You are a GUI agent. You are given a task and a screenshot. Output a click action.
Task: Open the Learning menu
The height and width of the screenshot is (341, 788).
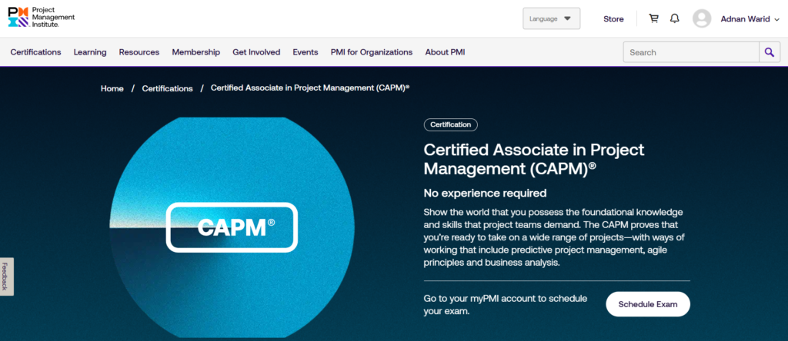90,52
